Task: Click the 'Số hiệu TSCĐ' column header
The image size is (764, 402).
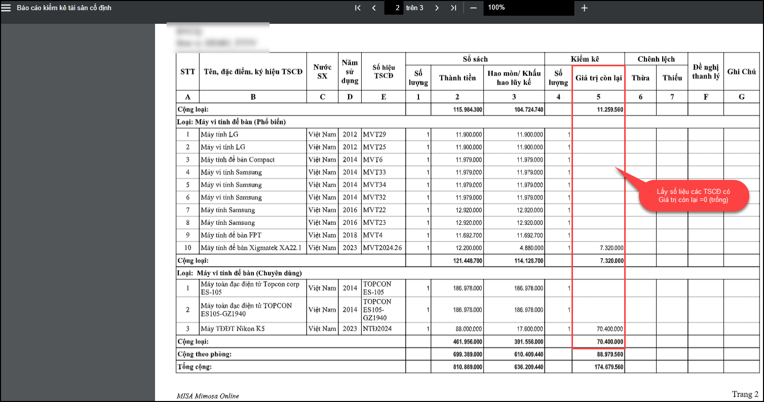Action: point(384,71)
